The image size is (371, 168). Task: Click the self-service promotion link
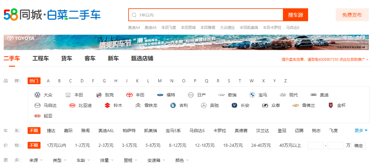(x=354, y=59)
